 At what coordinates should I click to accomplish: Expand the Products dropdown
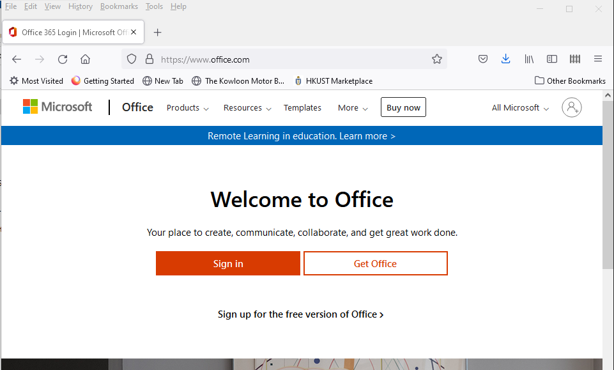[x=187, y=108]
